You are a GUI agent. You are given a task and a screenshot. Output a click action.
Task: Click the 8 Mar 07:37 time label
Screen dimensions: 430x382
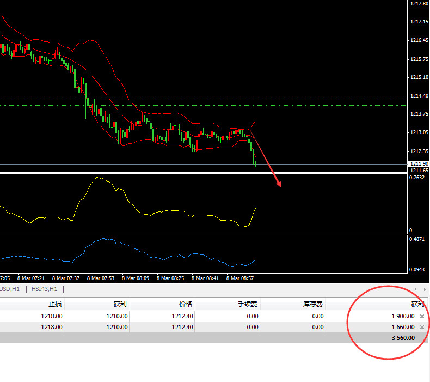(66, 278)
